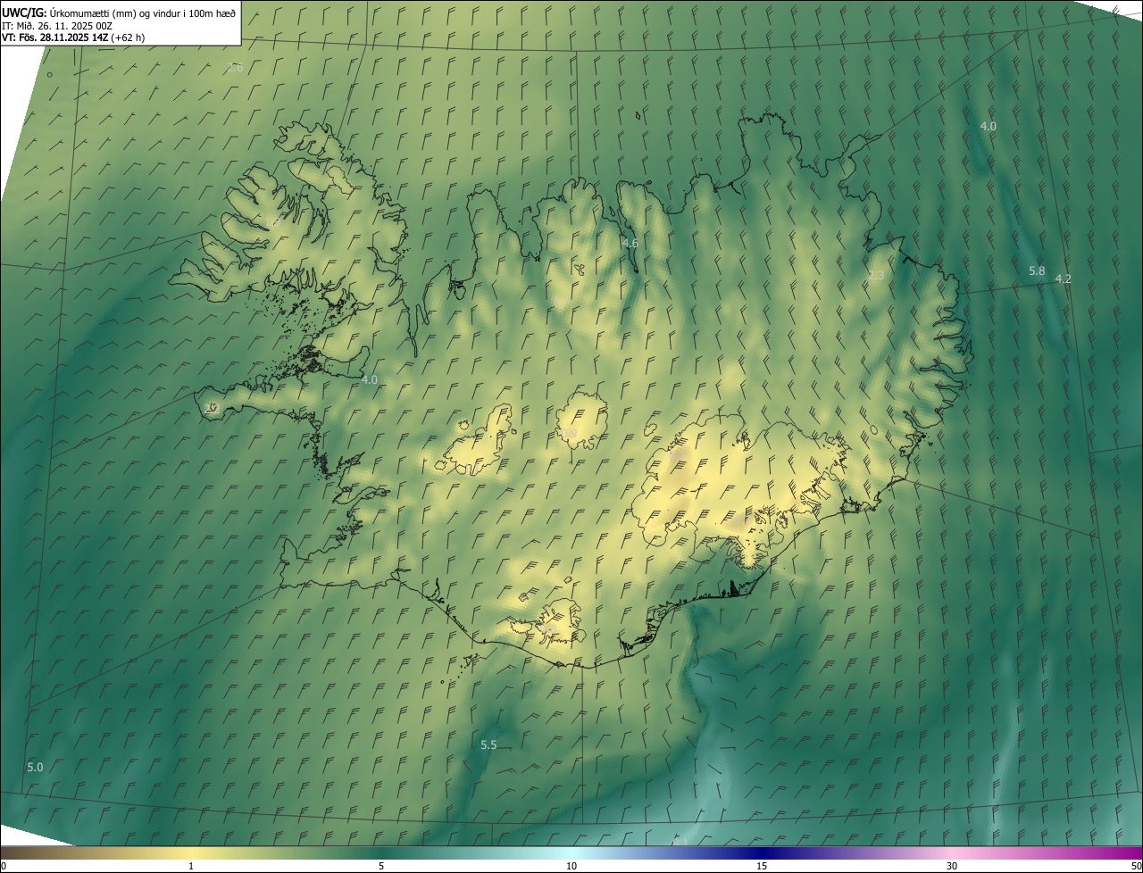Screen dimensions: 1143x873
Task: Click the '0' tick on the color scale
Action: (3, 866)
